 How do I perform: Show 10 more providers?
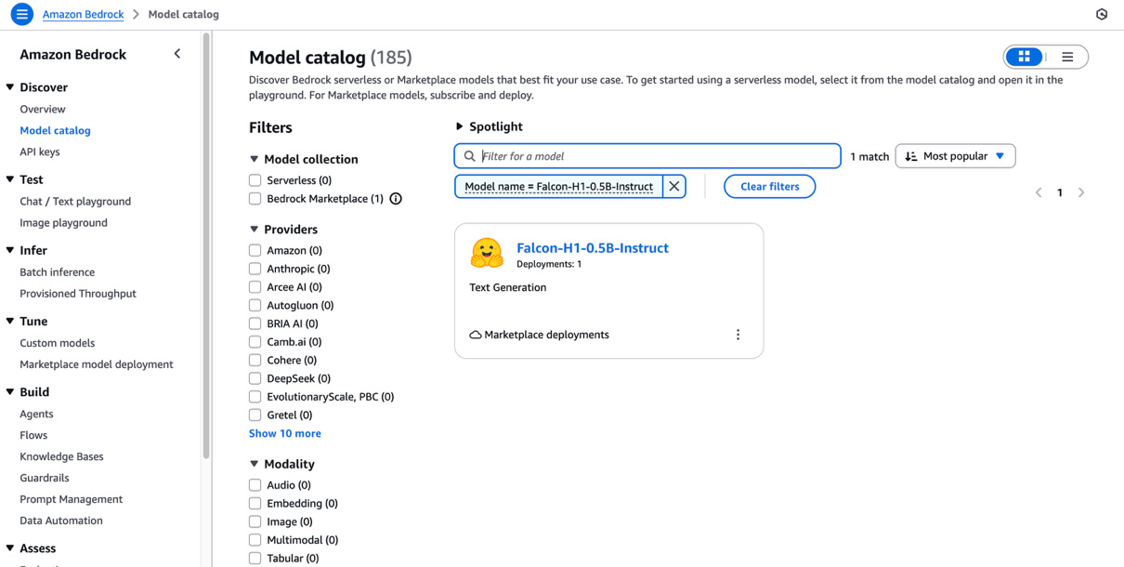click(x=284, y=433)
